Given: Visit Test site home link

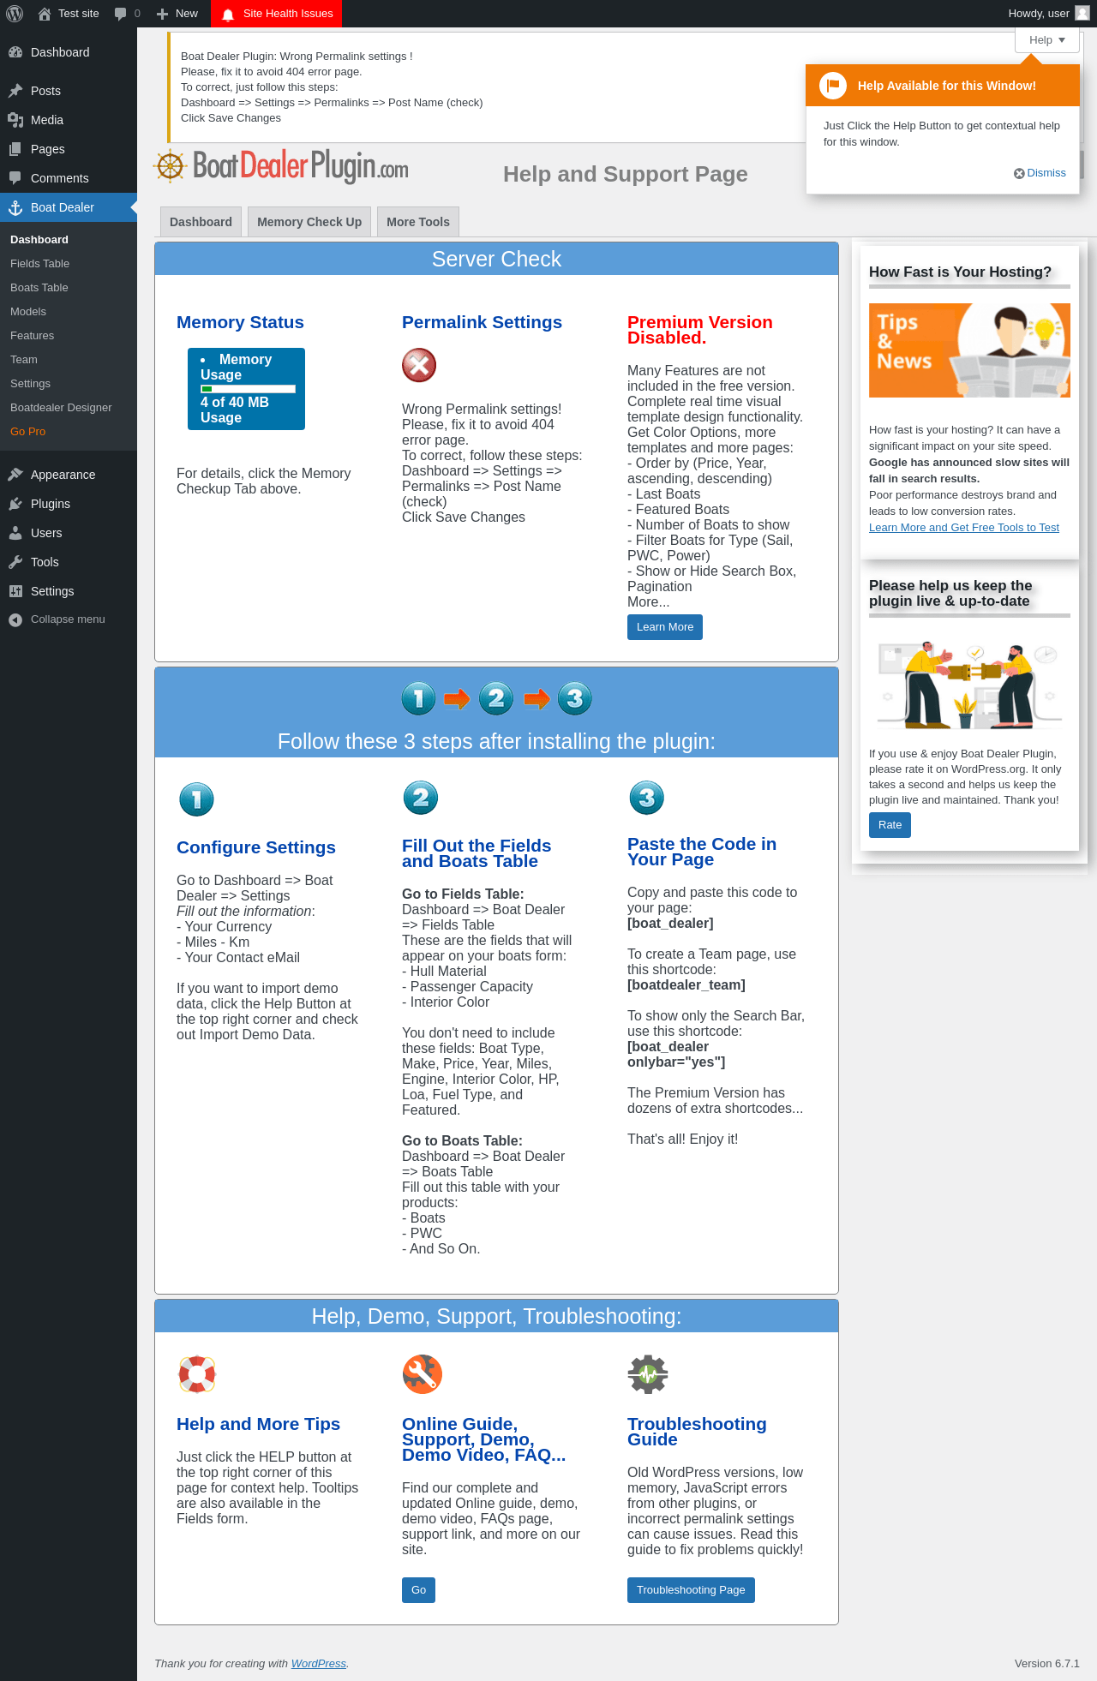Looking at the screenshot, I should (69, 14).
